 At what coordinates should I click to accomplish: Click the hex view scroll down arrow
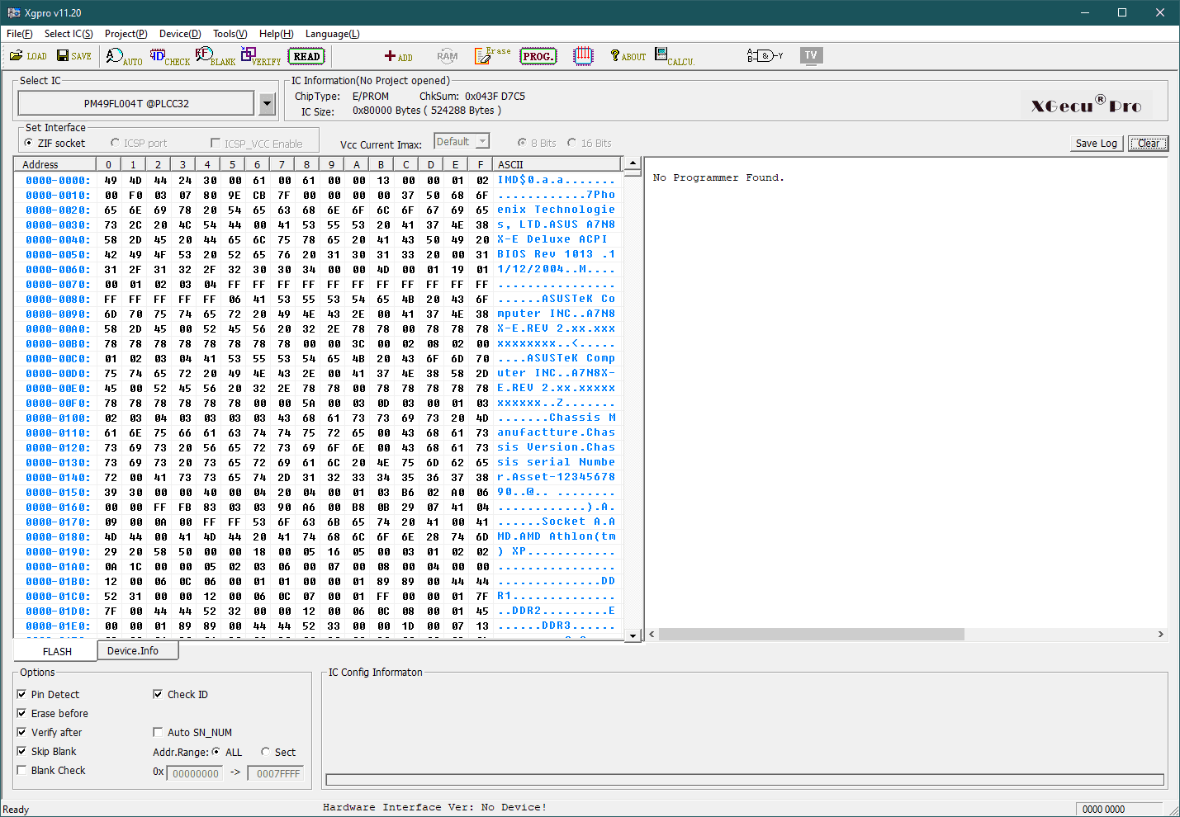tap(633, 635)
